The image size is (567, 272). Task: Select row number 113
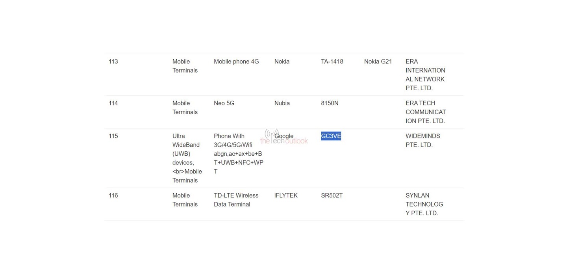tap(113, 62)
